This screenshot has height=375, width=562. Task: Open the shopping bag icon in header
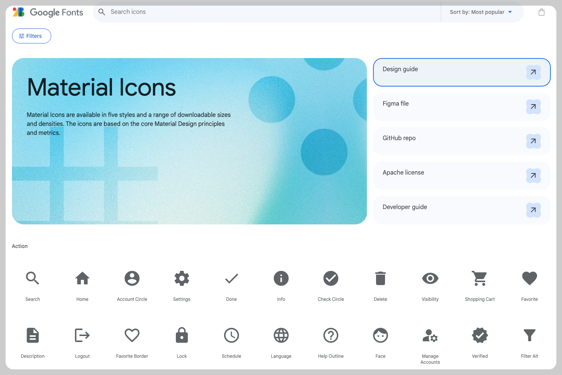(541, 12)
